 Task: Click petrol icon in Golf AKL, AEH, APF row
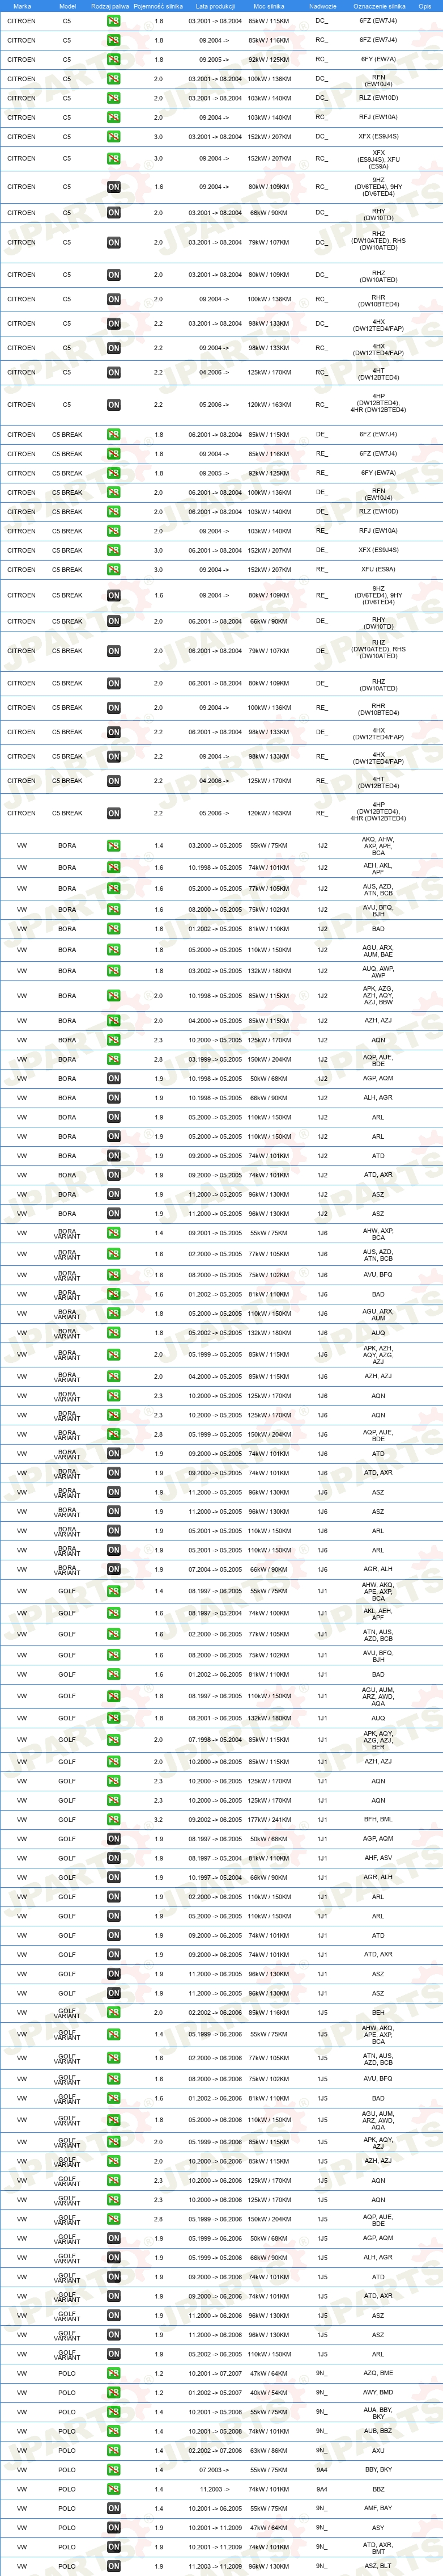[x=114, y=1614]
